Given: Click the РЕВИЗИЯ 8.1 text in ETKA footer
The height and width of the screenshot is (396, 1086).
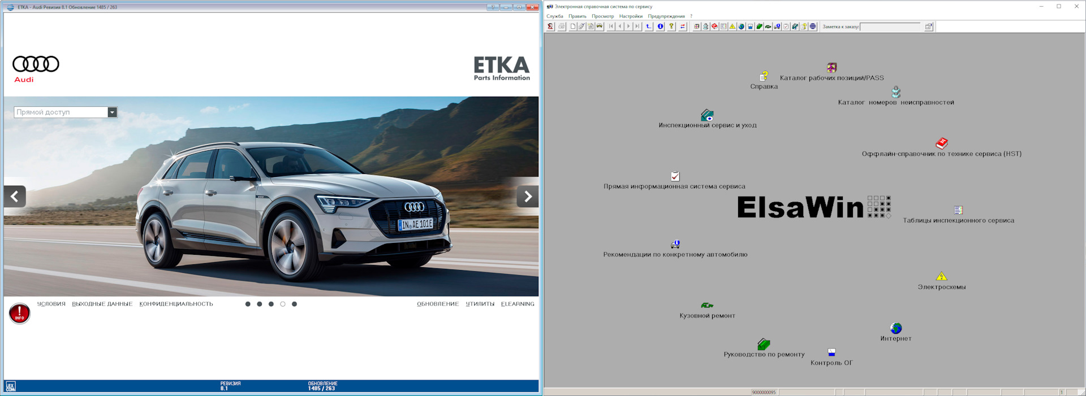Looking at the screenshot, I should coord(230,386).
